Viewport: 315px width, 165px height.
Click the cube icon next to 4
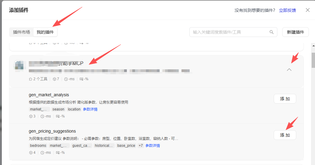point(31,153)
